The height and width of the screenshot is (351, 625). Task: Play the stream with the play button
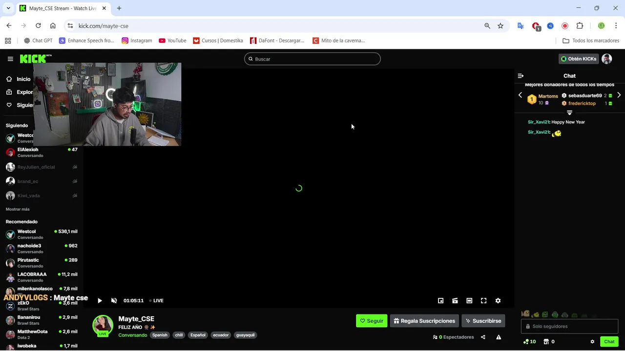(100, 301)
